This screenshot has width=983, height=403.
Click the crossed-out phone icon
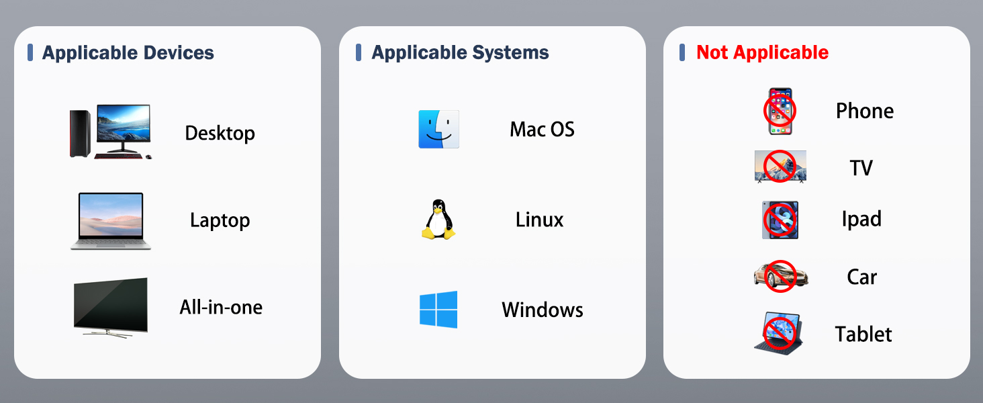tap(780, 111)
